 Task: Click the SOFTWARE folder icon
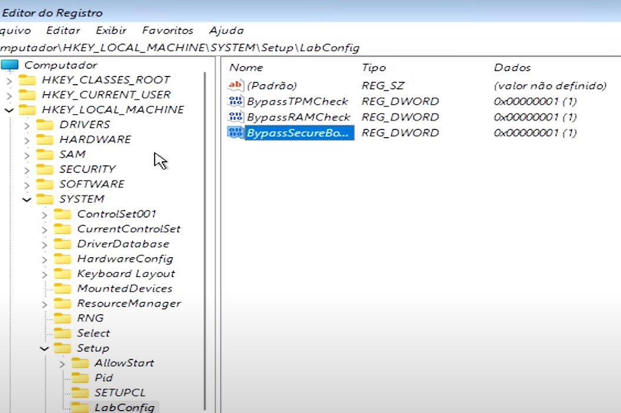point(45,184)
